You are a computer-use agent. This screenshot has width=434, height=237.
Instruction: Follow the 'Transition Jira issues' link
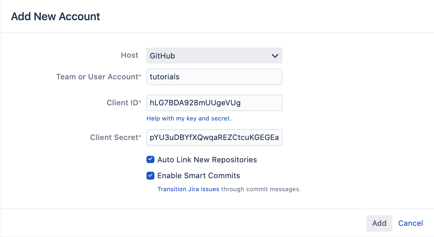tap(188, 189)
